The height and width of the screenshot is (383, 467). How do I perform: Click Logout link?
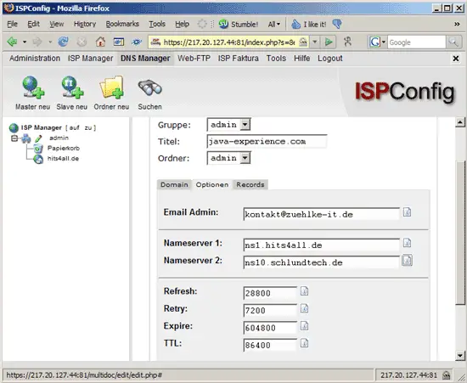pyautogui.click(x=330, y=59)
